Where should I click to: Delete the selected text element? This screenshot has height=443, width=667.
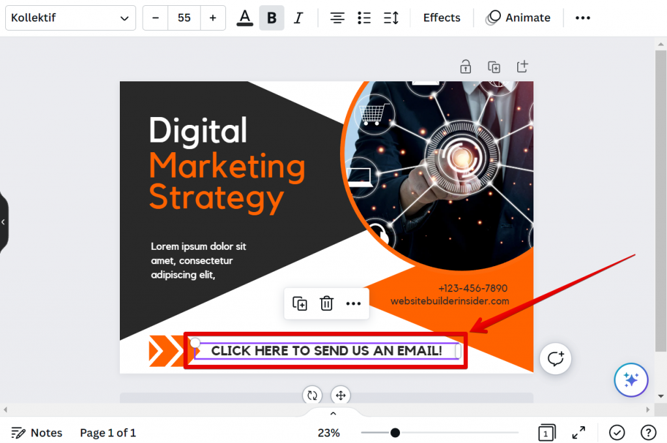(326, 304)
